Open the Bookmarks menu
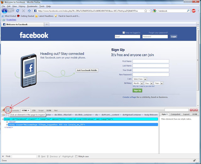The height and width of the screenshot is (164, 201). point(32,6)
